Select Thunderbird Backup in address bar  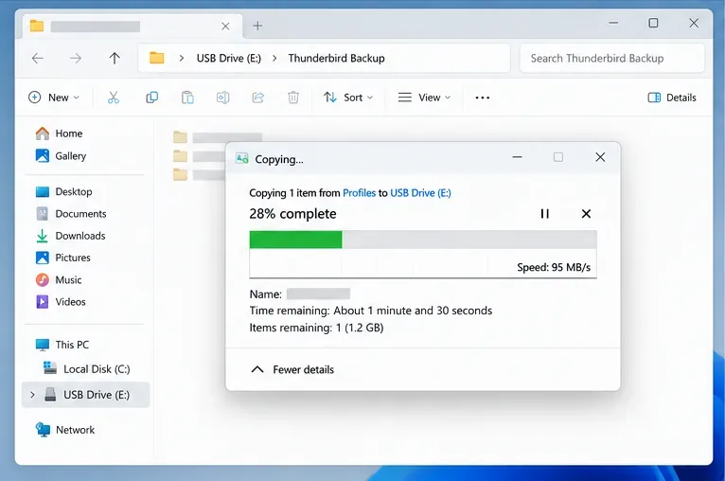click(337, 59)
